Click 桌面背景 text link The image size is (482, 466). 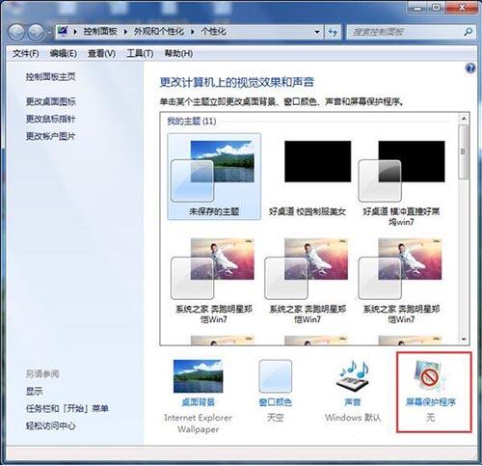pos(198,402)
